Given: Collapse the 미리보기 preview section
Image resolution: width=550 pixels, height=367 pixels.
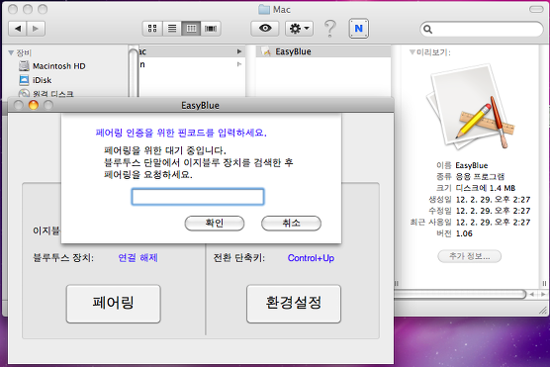Looking at the screenshot, I should [412, 52].
